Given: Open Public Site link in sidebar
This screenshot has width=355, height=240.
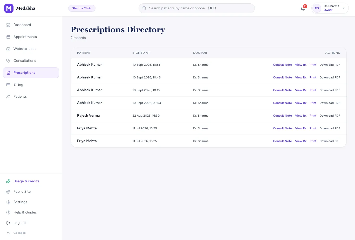Looking at the screenshot, I should [31, 192].
